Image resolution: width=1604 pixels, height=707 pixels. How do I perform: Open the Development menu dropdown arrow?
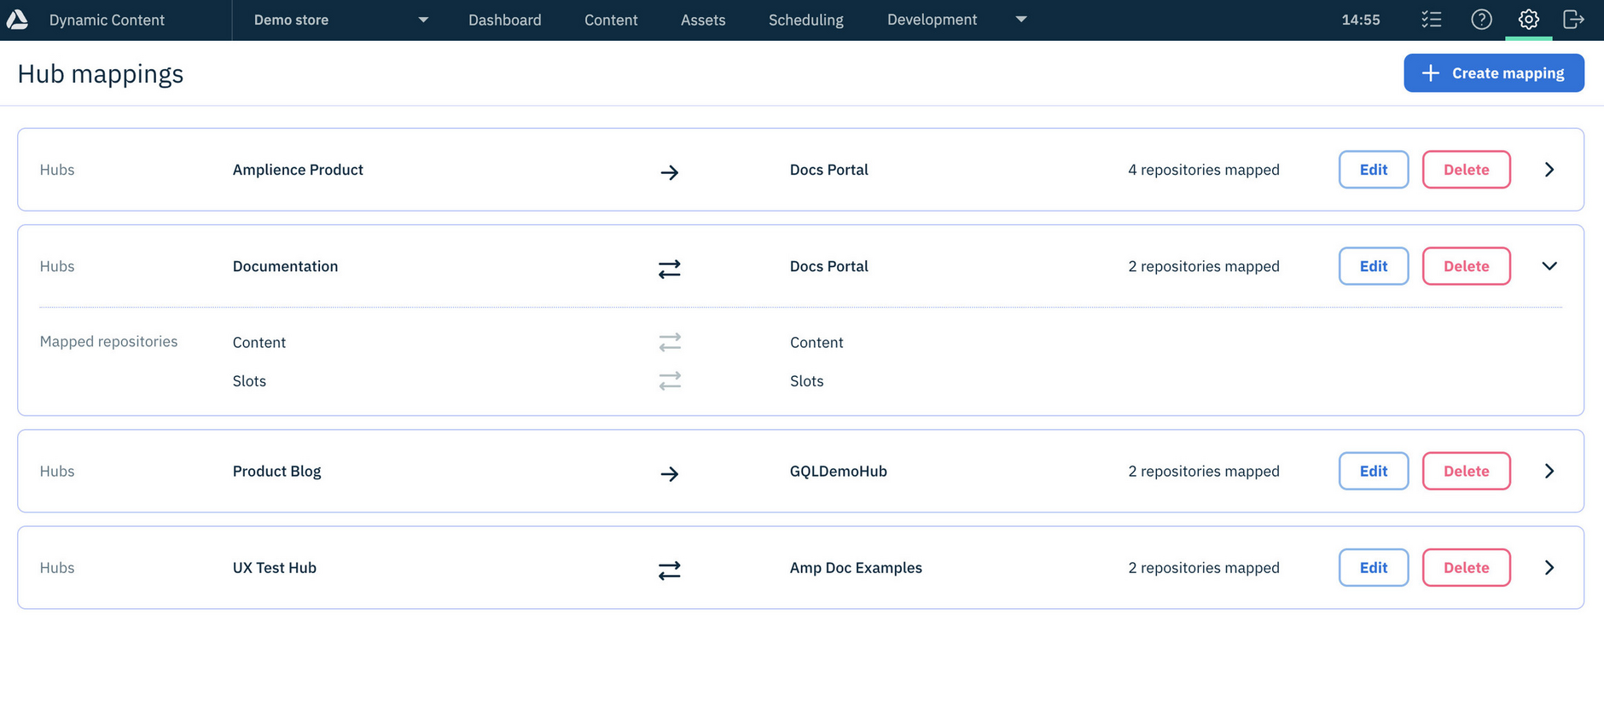(1021, 19)
